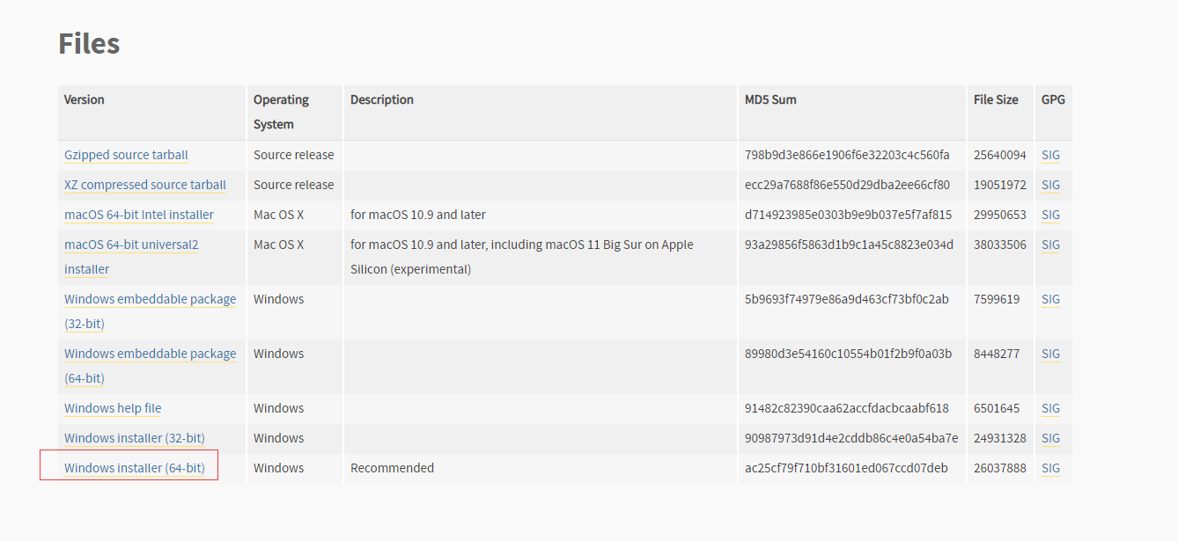The width and height of the screenshot is (1178, 541).
Task: Download the Windows installer (32-bit)
Action: pyautogui.click(x=135, y=438)
